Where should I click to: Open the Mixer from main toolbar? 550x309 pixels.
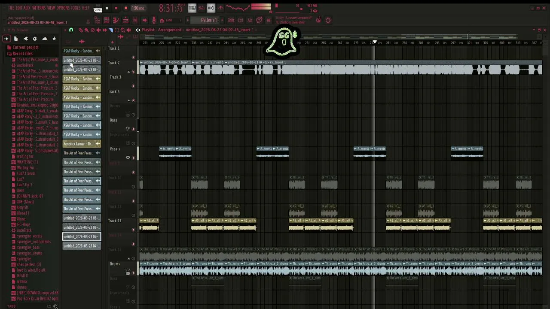[135, 20]
